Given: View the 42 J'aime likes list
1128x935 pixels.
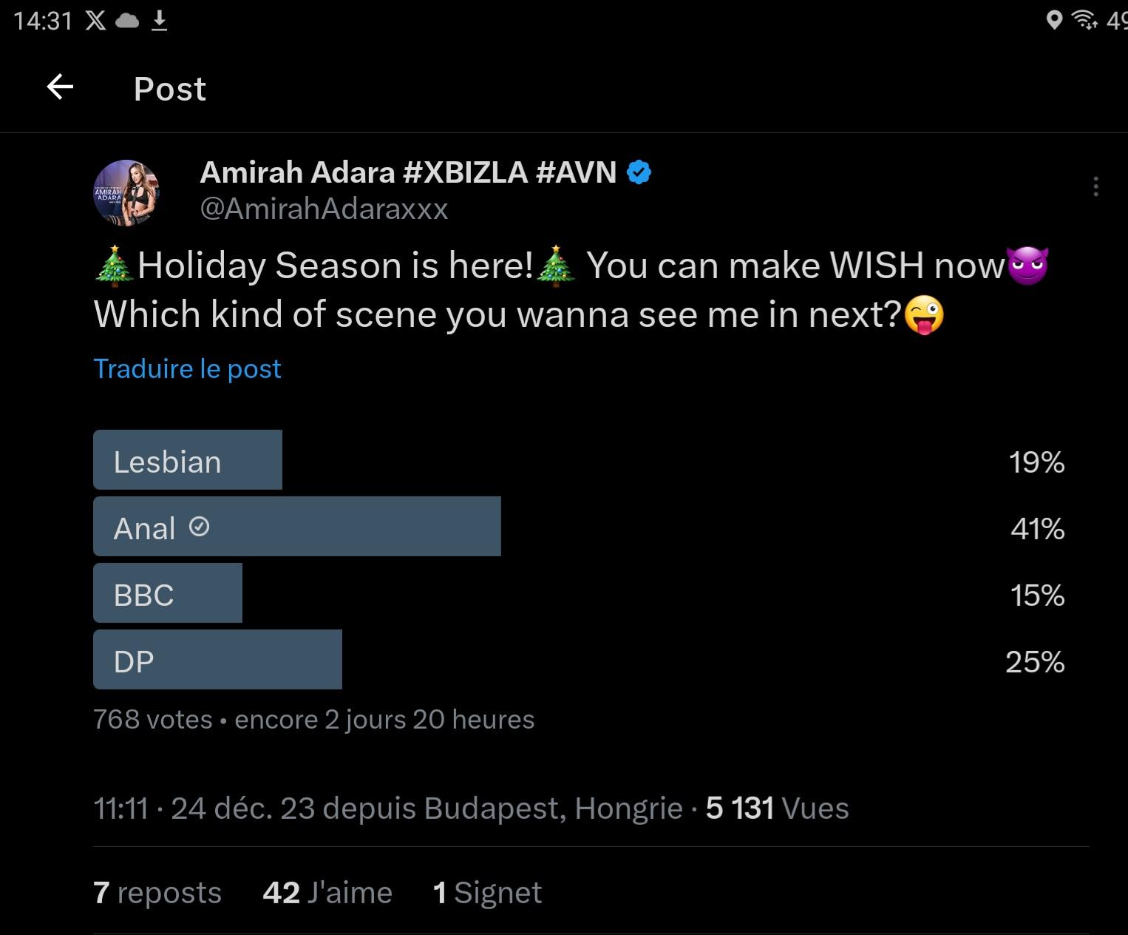Looking at the screenshot, I should coord(327,892).
